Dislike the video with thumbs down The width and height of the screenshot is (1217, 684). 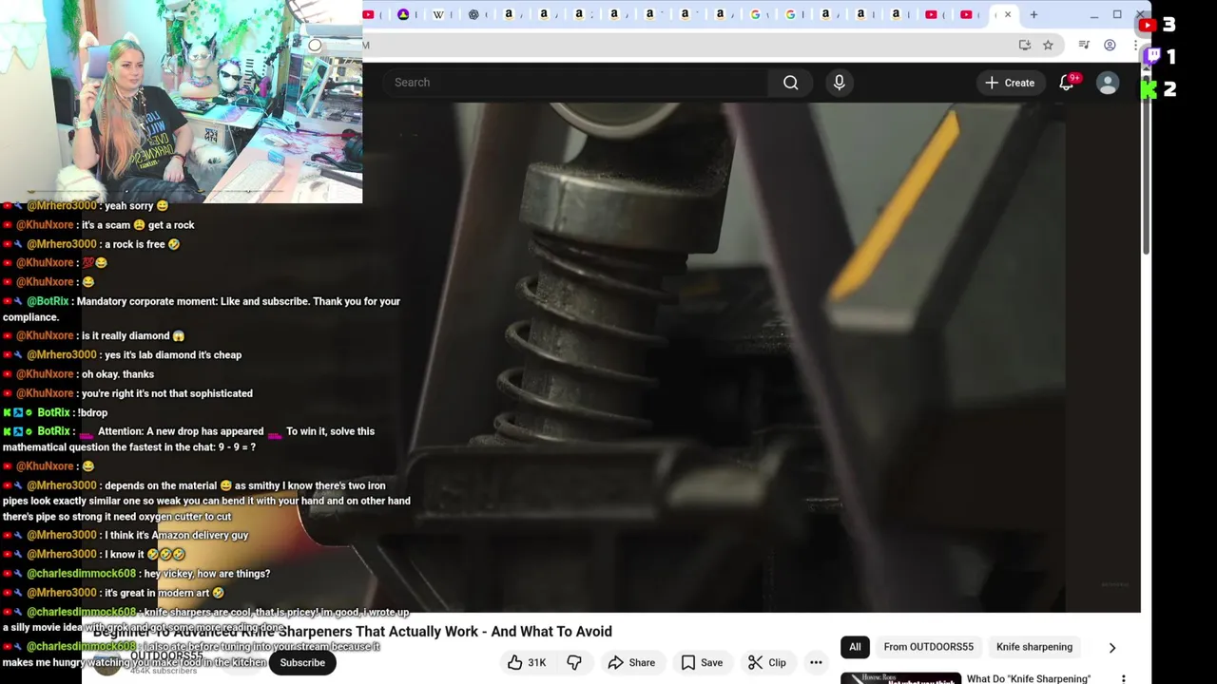tap(574, 662)
